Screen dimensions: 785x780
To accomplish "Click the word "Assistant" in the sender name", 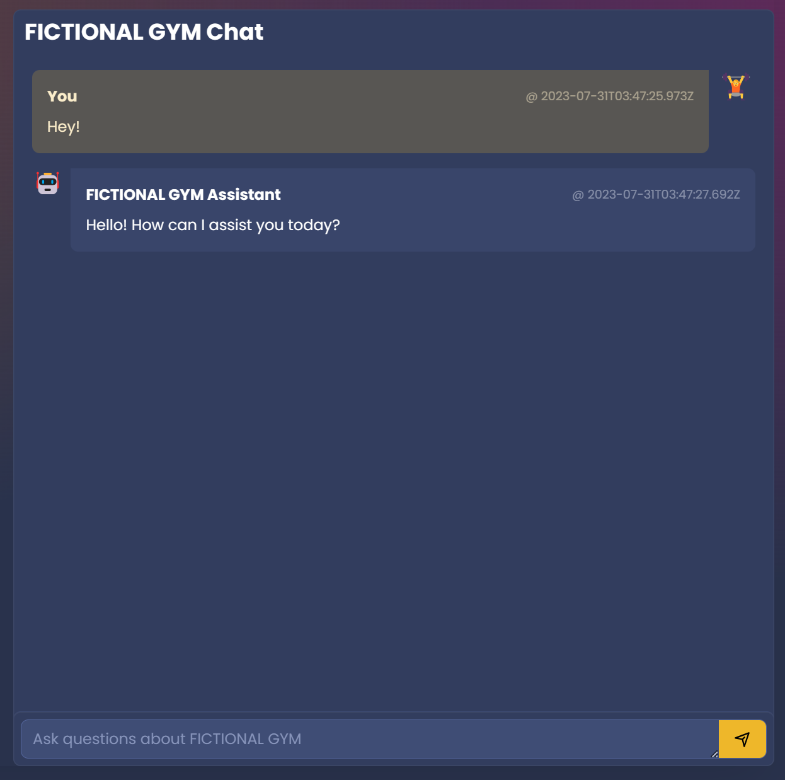I will 244,195.
